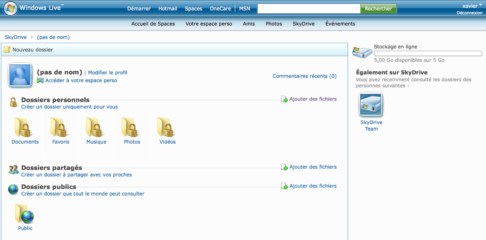Open Modifier le profil link
Viewport: 486px width, 240px height.
pos(108,73)
